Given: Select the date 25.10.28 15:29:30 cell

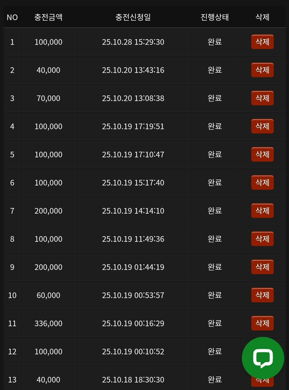Looking at the screenshot, I should tap(133, 42).
